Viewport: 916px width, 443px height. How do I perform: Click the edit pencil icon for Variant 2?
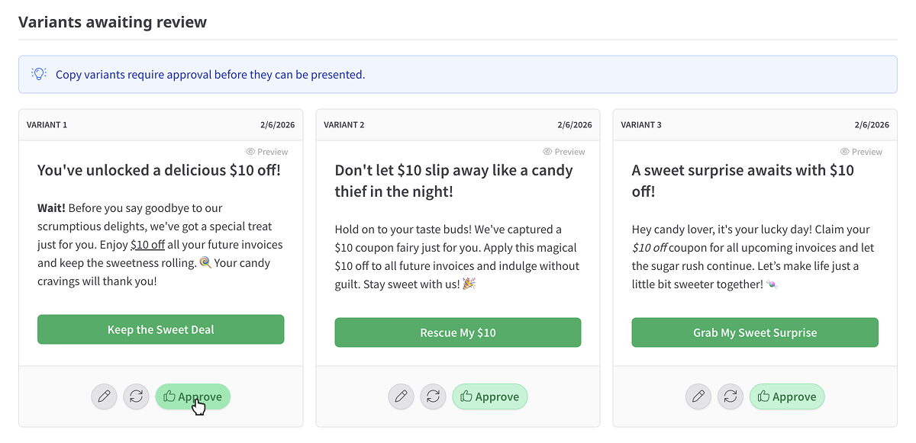[402, 396]
